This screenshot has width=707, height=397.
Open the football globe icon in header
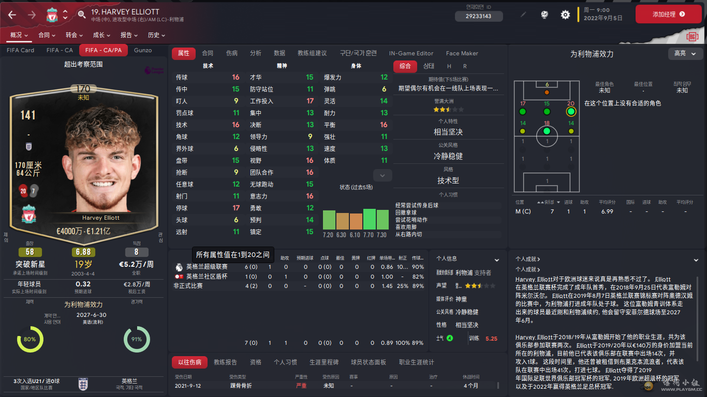pos(544,14)
